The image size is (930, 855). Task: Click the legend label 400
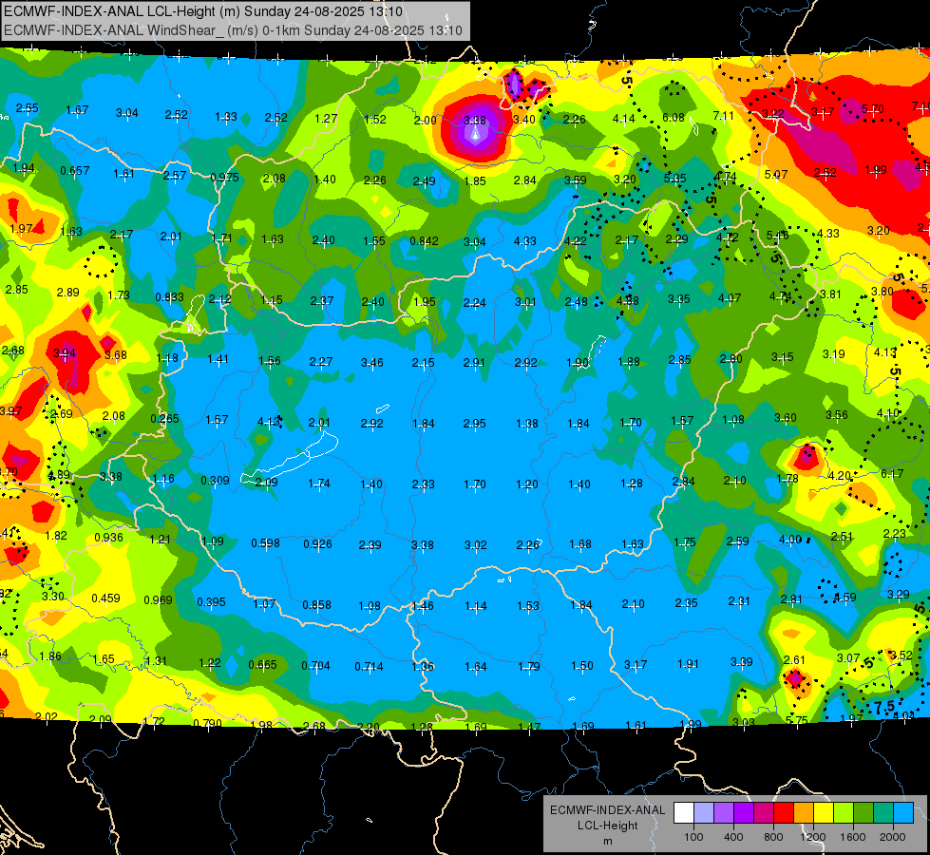pyautogui.click(x=733, y=837)
